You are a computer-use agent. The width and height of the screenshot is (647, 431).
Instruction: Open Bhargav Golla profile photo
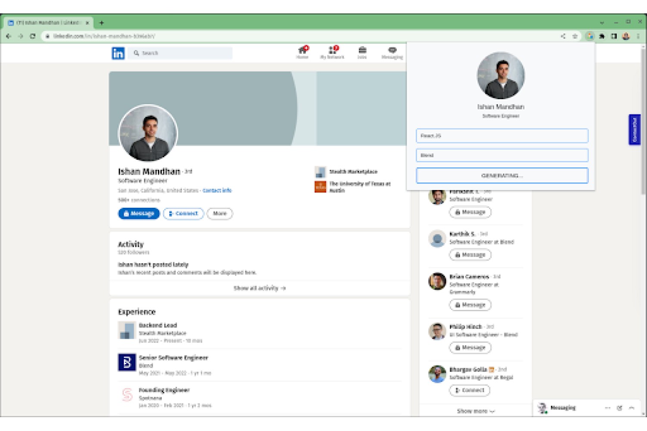[437, 374]
